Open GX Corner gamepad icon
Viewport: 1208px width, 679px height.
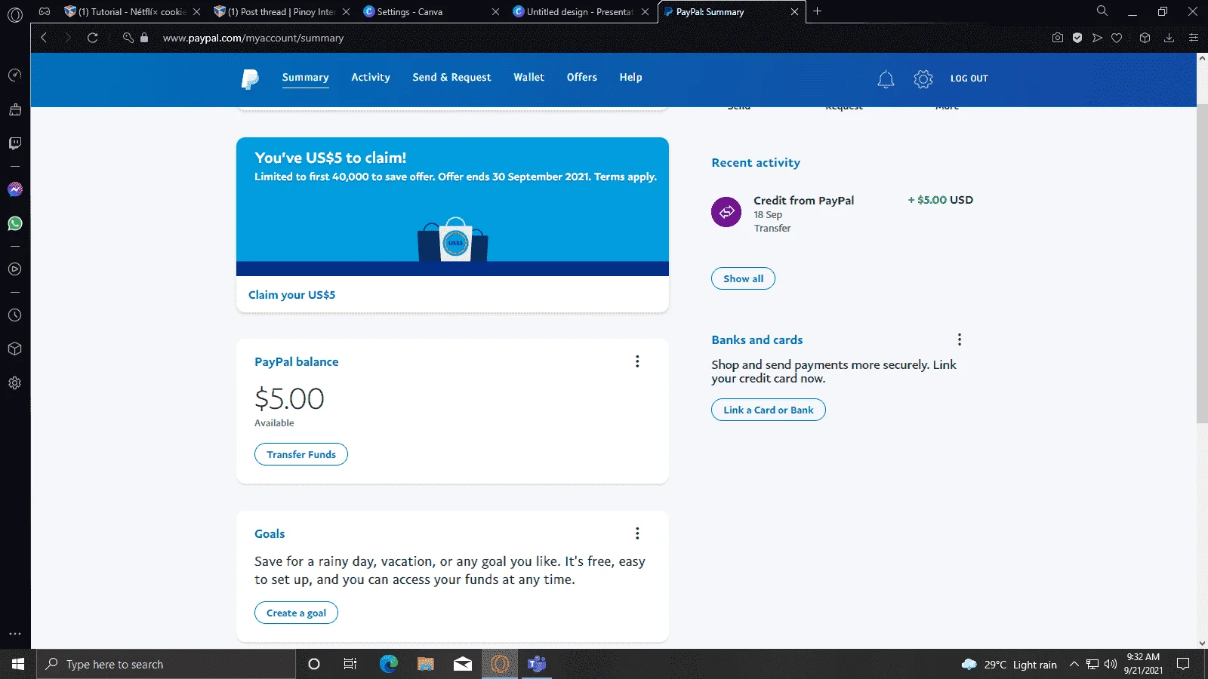[45, 11]
